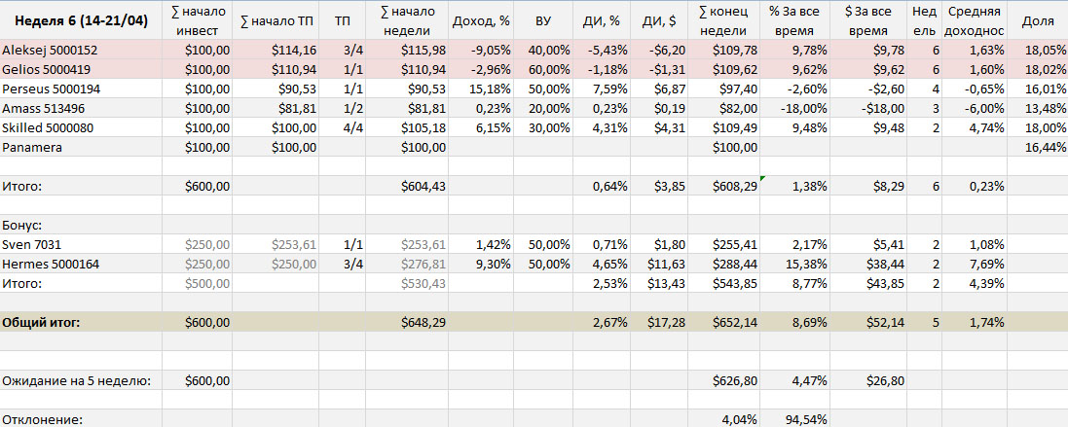
Task: Select the Sven 7031 name cell
Action: click(x=31, y=244)
